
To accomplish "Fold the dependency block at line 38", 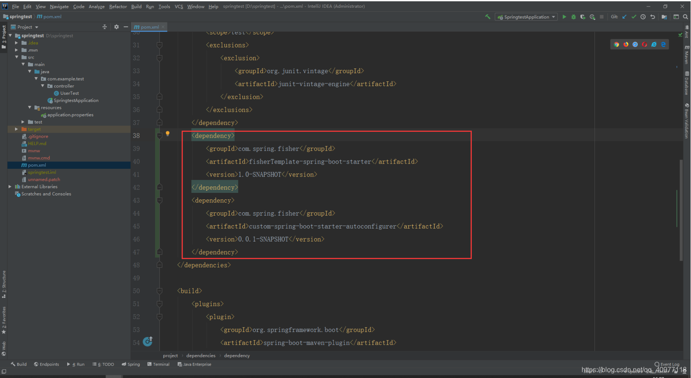I will [x=159, y=136].
